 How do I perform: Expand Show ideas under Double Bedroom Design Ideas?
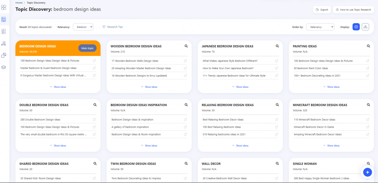point(58,145)
